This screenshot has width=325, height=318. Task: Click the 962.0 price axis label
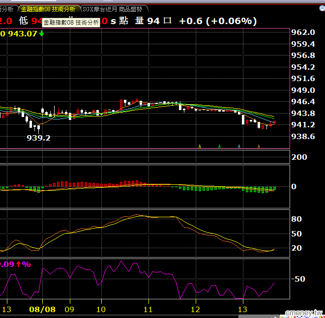point(303,32)
